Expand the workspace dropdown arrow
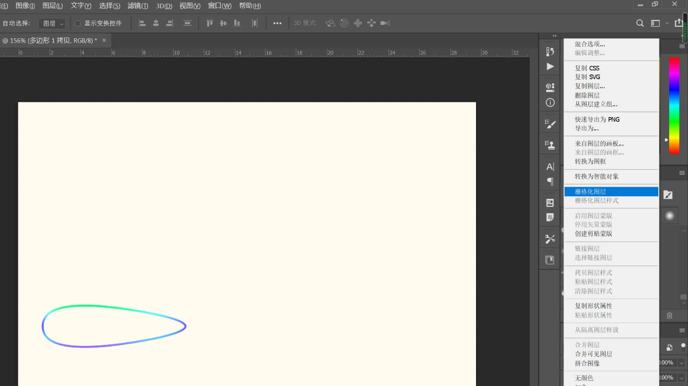Viewport: 688px width, 386px height. 667,23
